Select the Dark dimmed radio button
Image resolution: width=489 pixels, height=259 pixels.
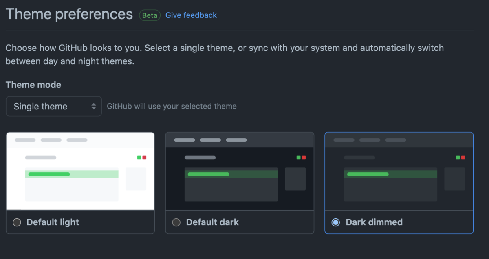tap(335, 222)
